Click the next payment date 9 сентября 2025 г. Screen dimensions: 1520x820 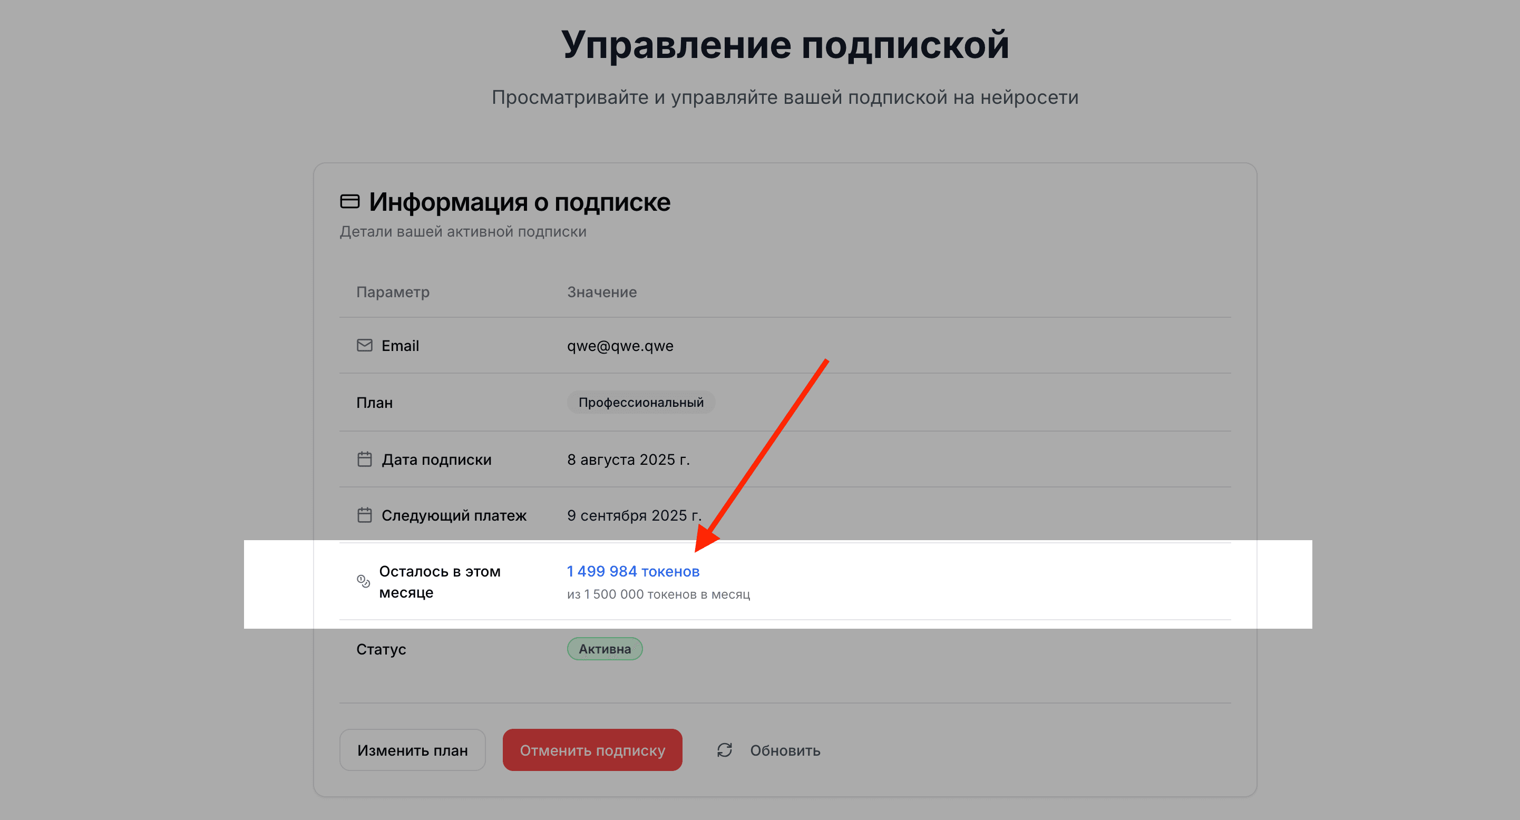(x=634, y=514)
